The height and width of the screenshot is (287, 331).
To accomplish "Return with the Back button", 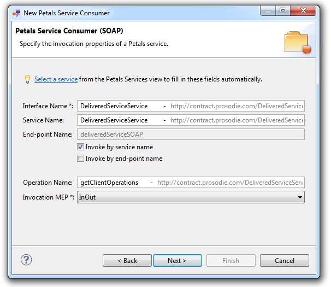I will point(127,261).
